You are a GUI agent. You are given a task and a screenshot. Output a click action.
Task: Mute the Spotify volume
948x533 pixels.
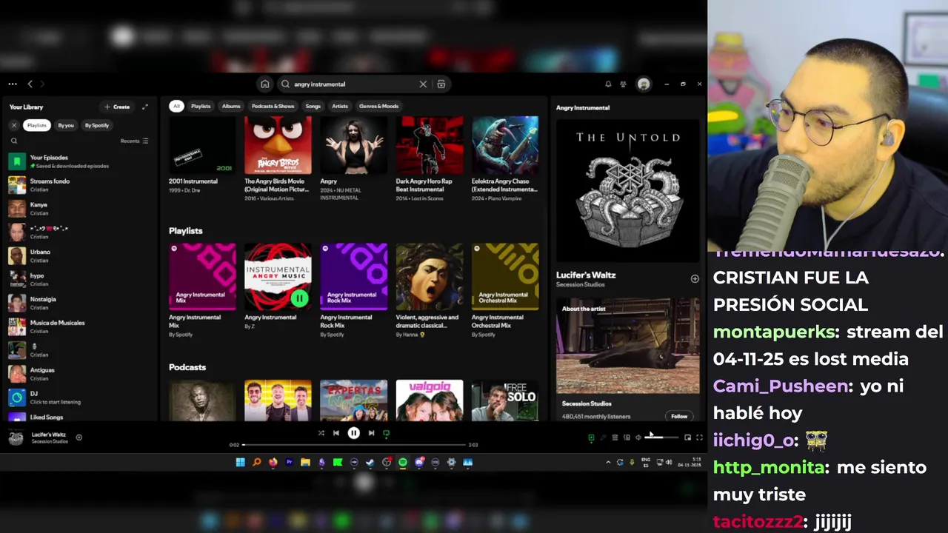coord(638,438)
